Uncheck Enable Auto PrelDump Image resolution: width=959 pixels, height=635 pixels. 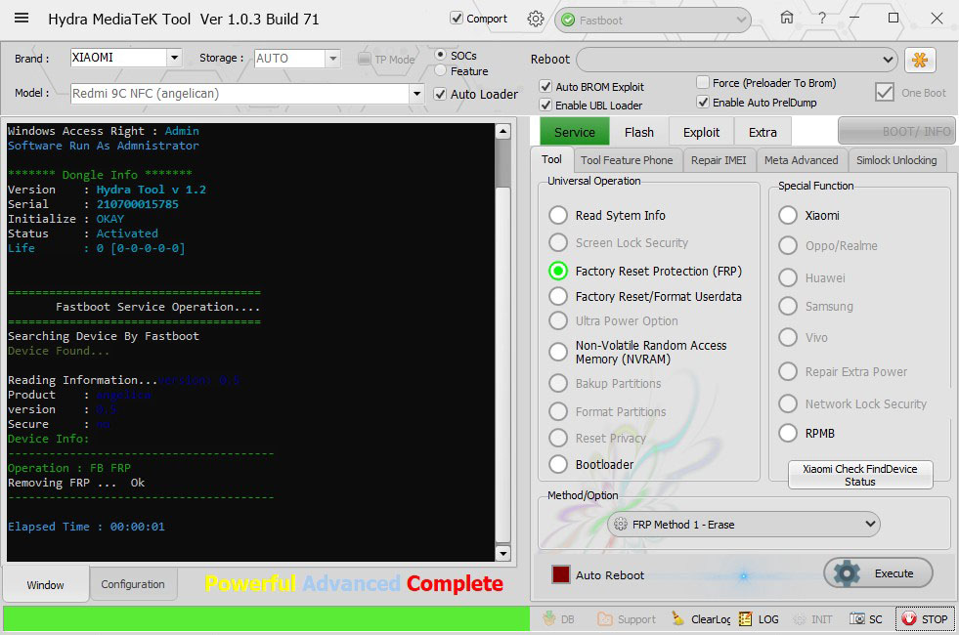[703, 102]
